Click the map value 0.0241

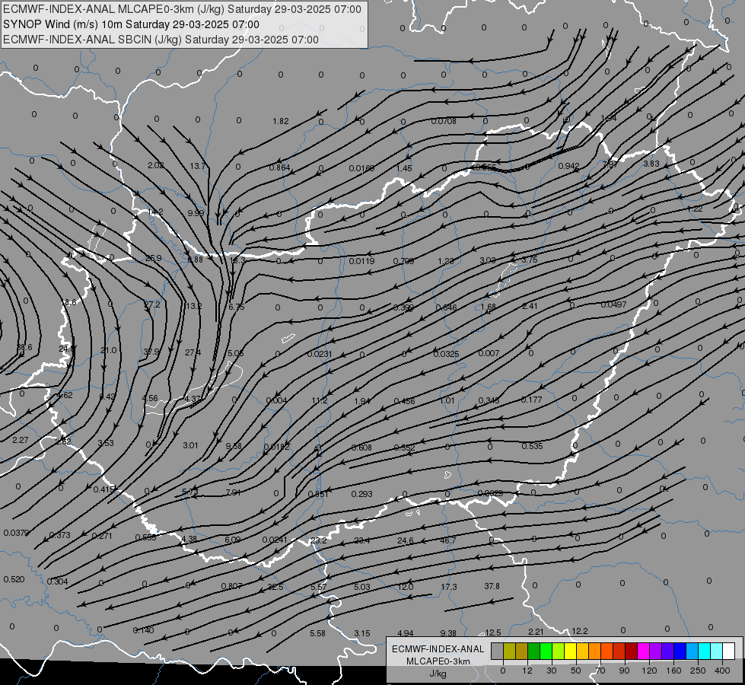click(x=275, y=540)
